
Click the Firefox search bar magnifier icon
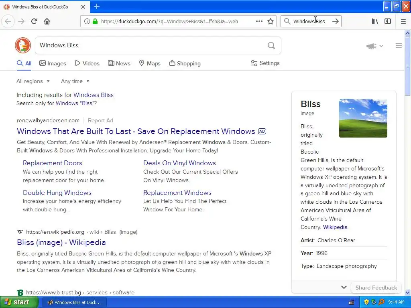(287, 21)
